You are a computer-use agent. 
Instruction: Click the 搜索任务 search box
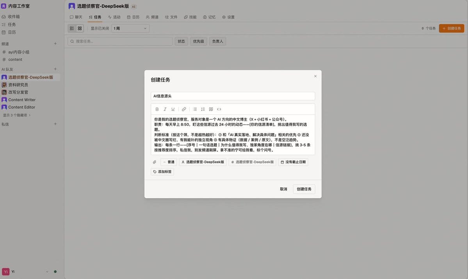coord(120,41)
